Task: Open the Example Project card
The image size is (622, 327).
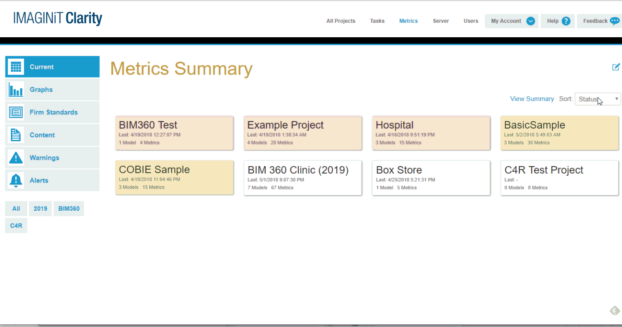Action: pyautogui.click(x=303, y=133)
